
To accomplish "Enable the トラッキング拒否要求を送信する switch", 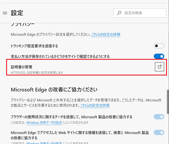I will [159, 46].
